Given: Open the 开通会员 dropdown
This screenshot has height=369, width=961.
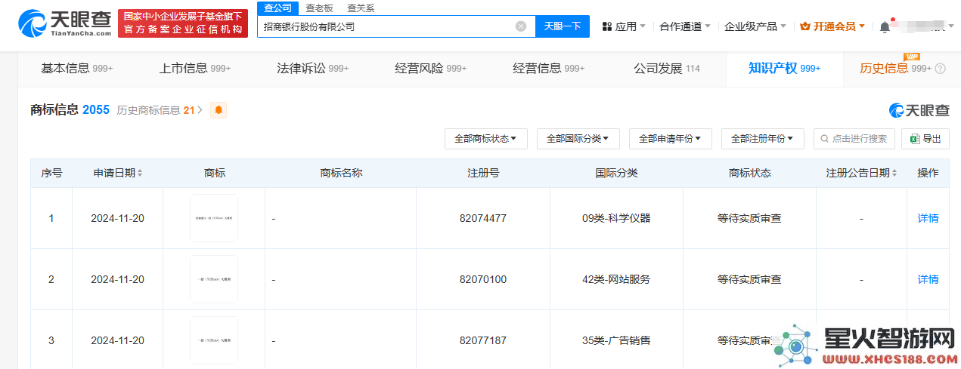Looking at the screenshot, I should coord(832,26).
